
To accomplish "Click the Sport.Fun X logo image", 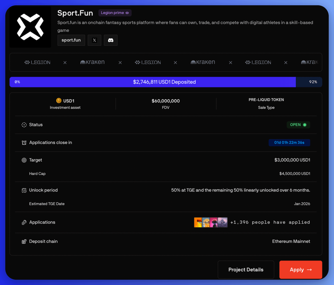I will pyautogui.click(x=30, y=27).
